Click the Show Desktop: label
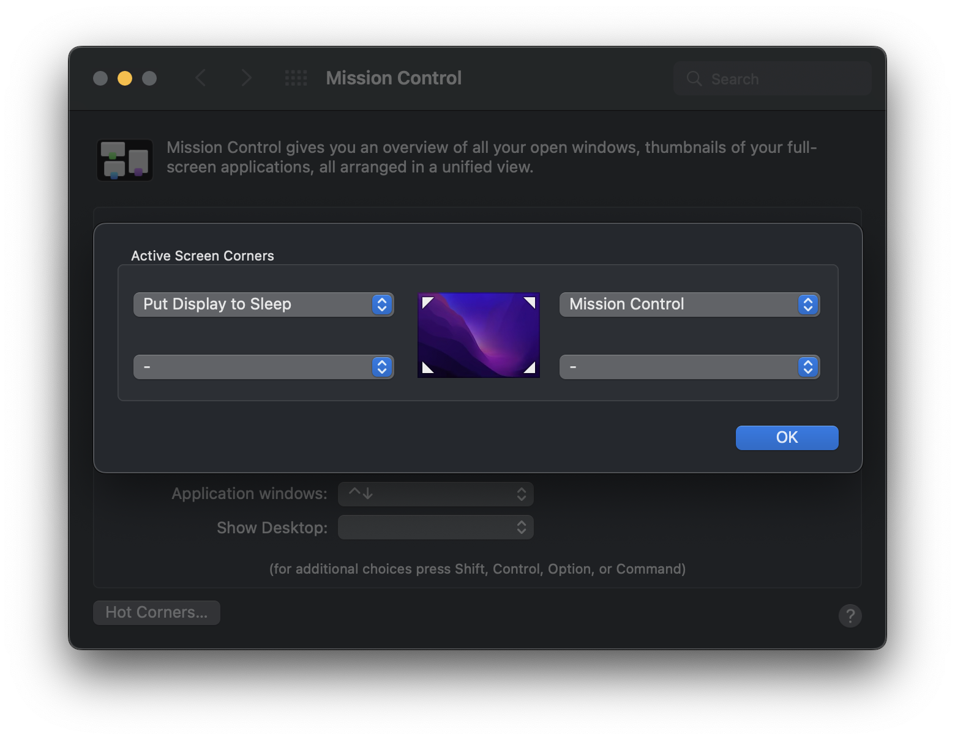The height and width of the screenshot is (740, 955). pyautogui.click(x=272, y=528)
